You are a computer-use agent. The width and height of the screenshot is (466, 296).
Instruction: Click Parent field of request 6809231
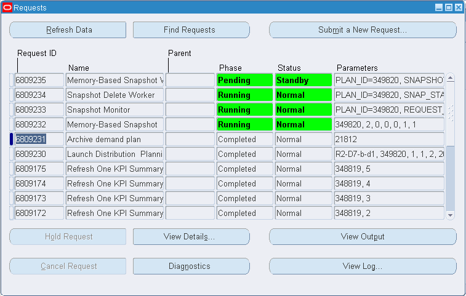190,139
